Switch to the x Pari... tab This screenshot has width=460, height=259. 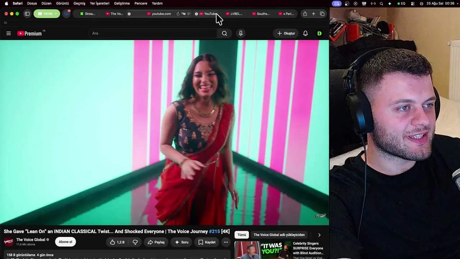[286, 14]
